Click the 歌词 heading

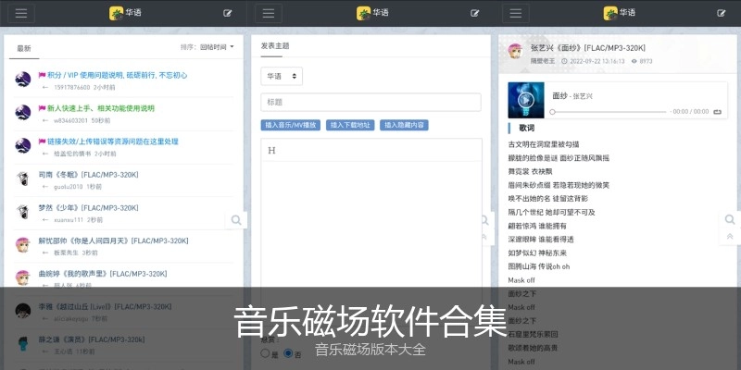pos(527,128)
